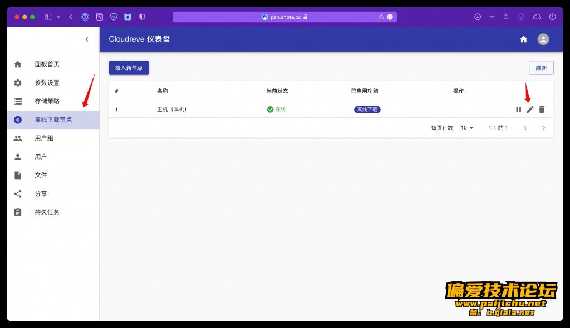Click the 名称 column header

click(163, 91)
